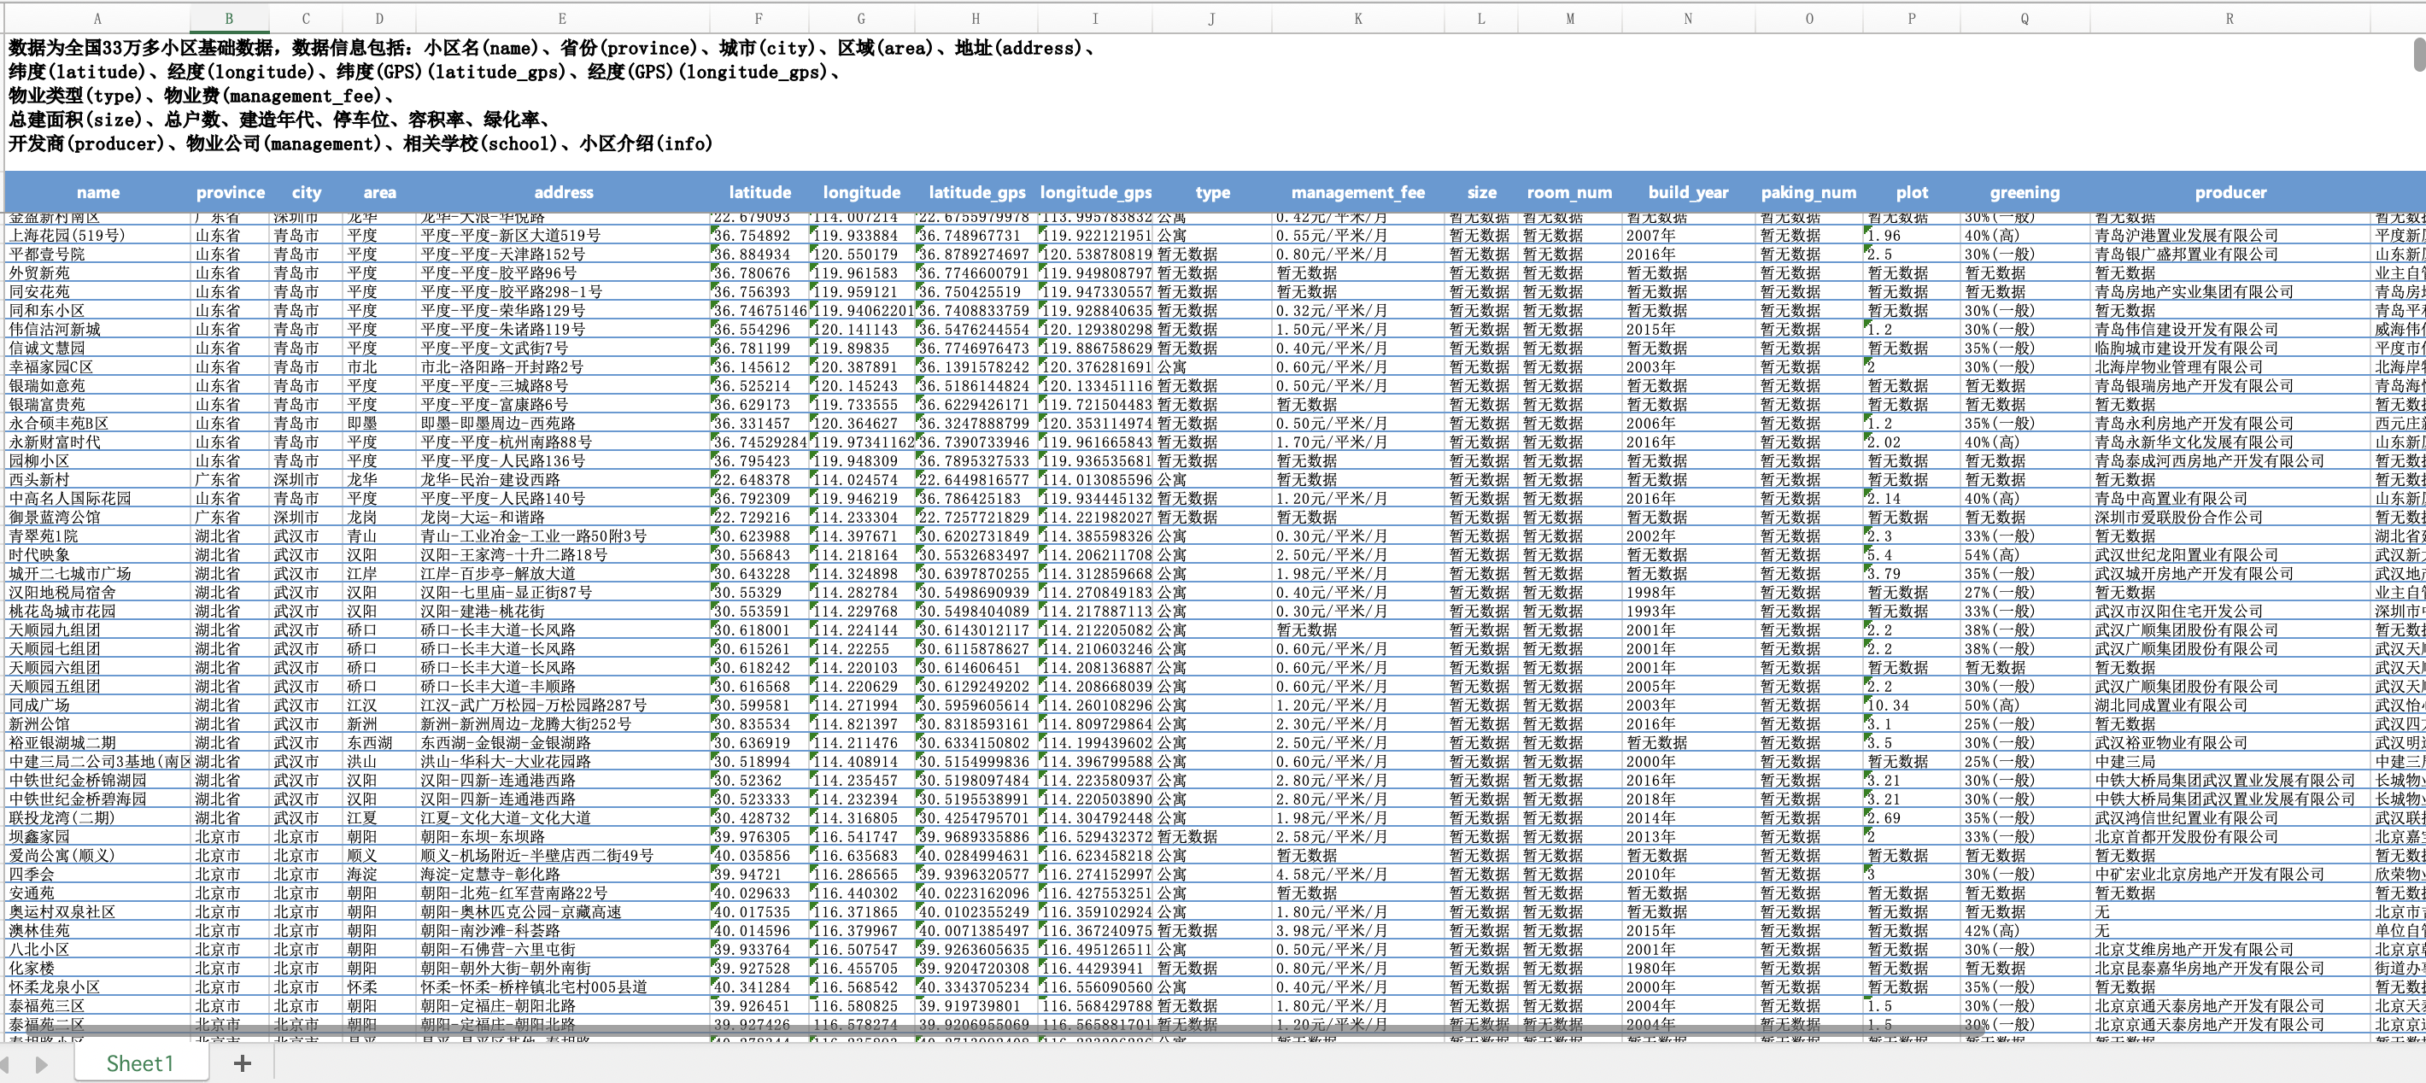Click the 'producer' header cell
This screenshot has height=1083, width=2426.
[x=2230, y=192]
